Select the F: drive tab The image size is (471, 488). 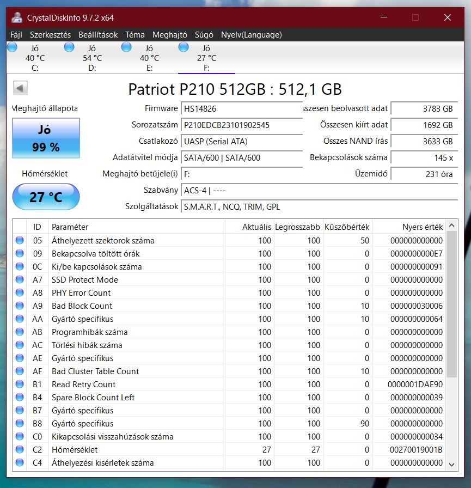206,58
